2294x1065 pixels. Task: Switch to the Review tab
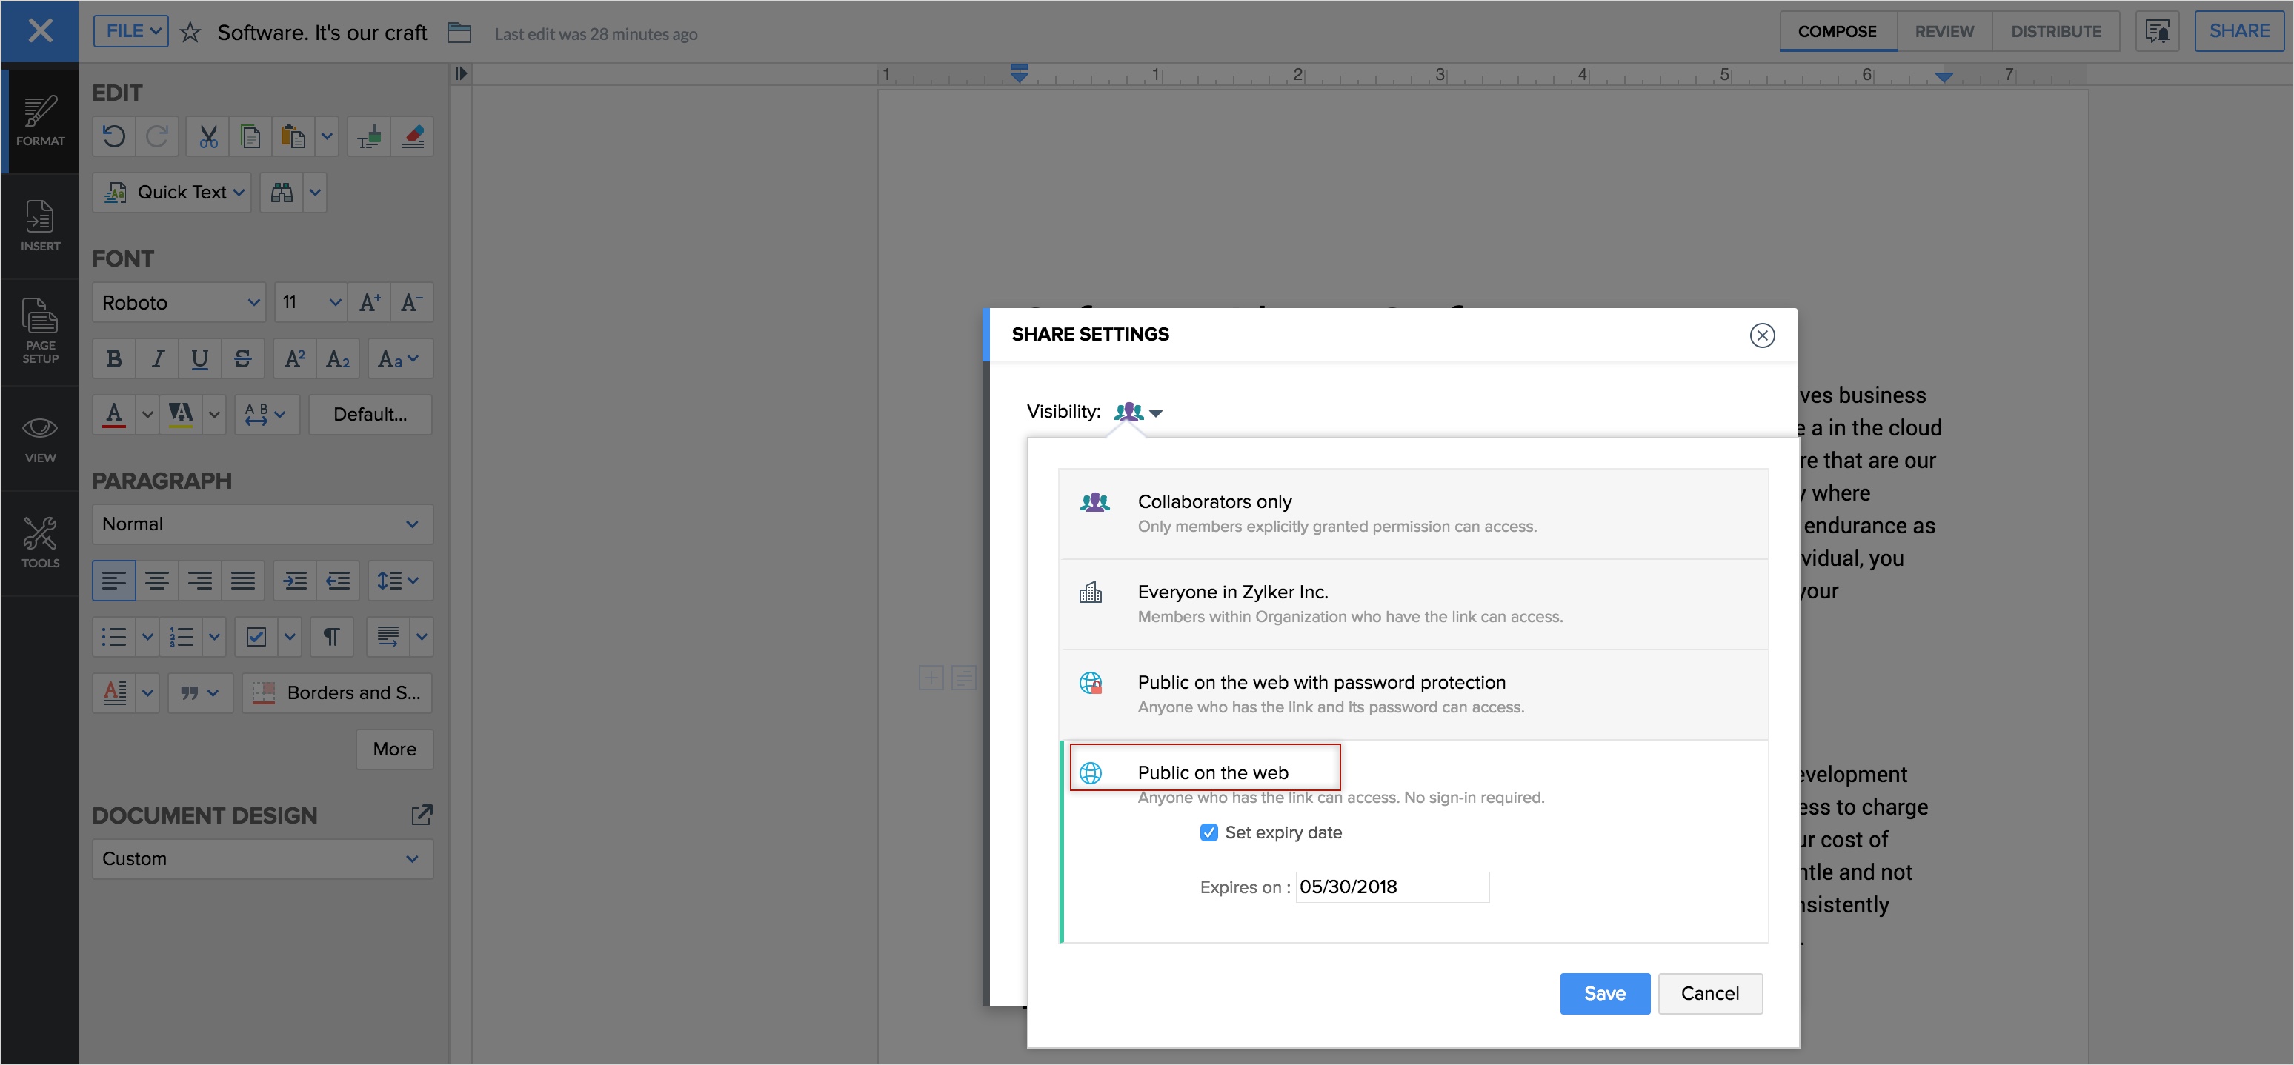pyautogui.click(x=1944, y=32)
